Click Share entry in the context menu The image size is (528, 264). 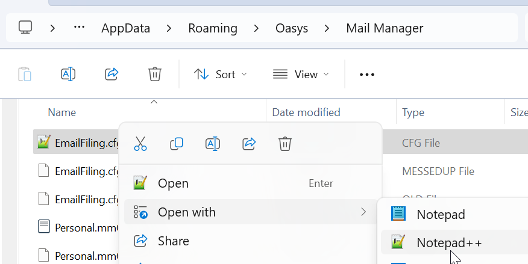click(x=173, y=241)
